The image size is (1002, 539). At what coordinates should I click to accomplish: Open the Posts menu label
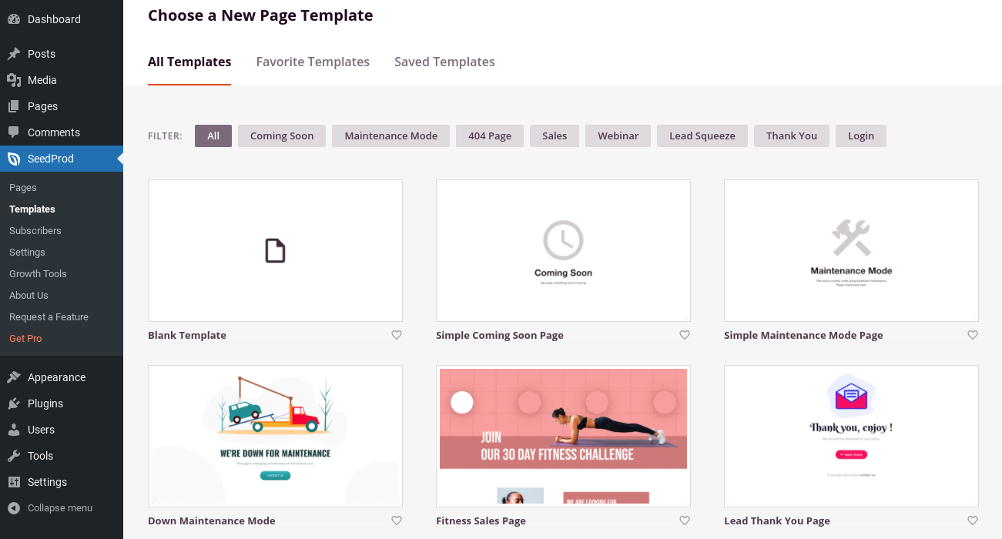tap(42, 54)
